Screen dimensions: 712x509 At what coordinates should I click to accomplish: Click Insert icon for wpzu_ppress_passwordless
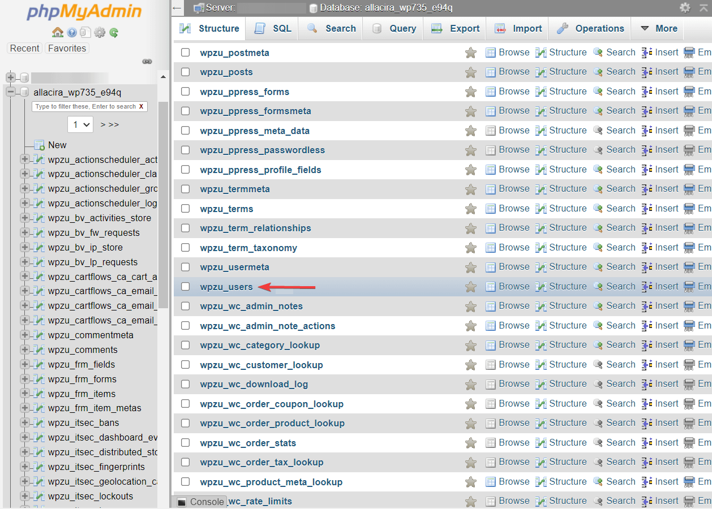pos(647,150)
